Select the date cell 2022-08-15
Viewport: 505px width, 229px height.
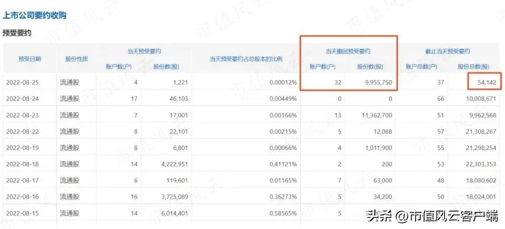click(x=22, y=213)
